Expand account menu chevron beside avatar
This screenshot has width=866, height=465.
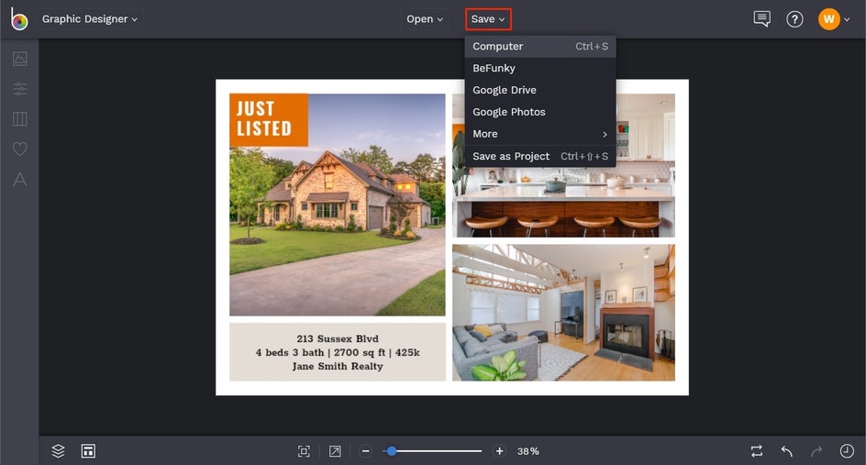pyautogui.click(x=847, y=19)
